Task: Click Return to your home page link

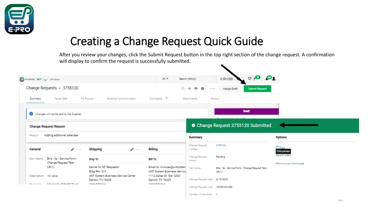Action: [x=290, y=164]
